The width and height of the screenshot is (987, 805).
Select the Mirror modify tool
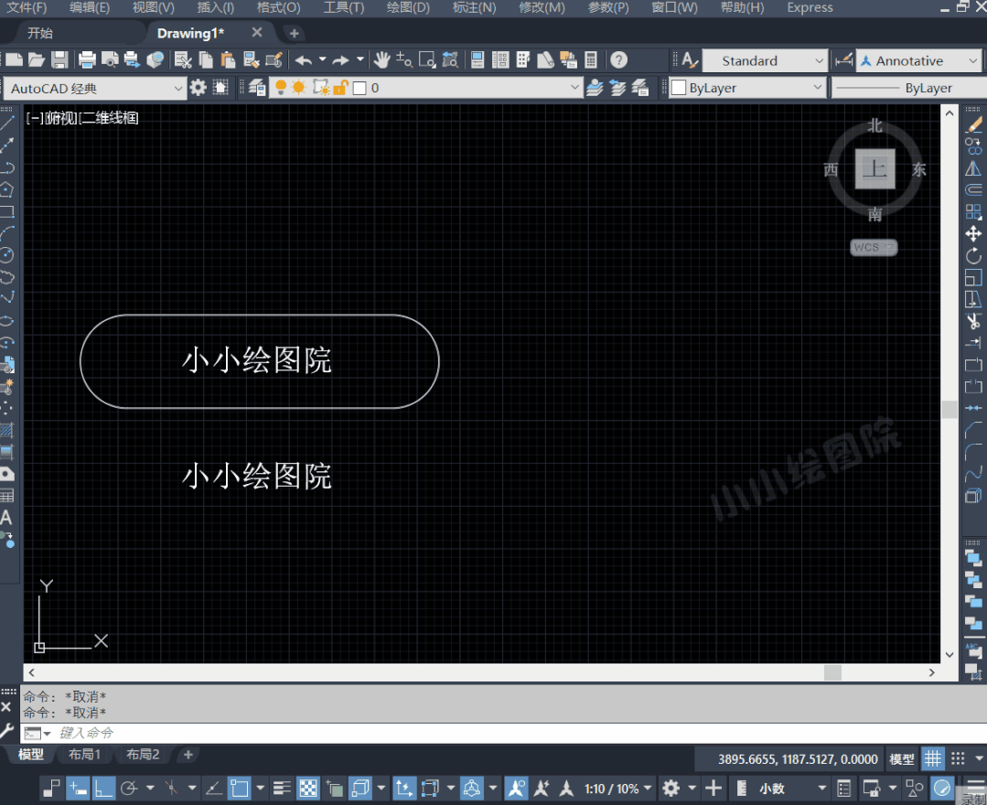973,168
